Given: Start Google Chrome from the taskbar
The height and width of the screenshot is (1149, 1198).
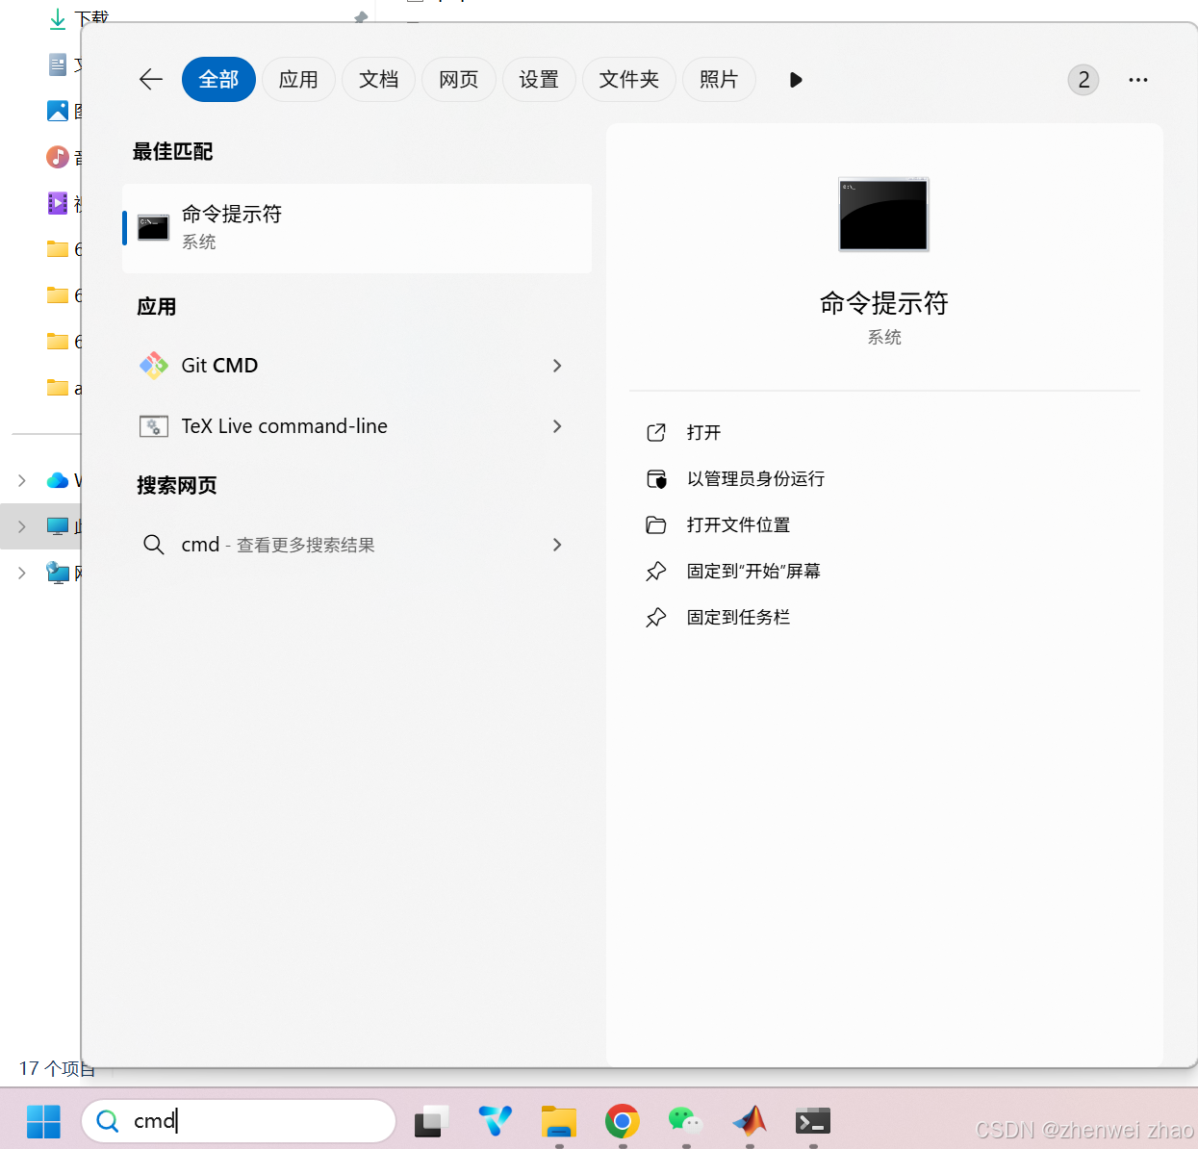Looking at the screenshot, I should click(x=622, y=1121).
